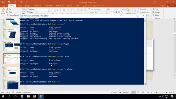Open the Clipboard pane launcher

[x=19, y=18]
